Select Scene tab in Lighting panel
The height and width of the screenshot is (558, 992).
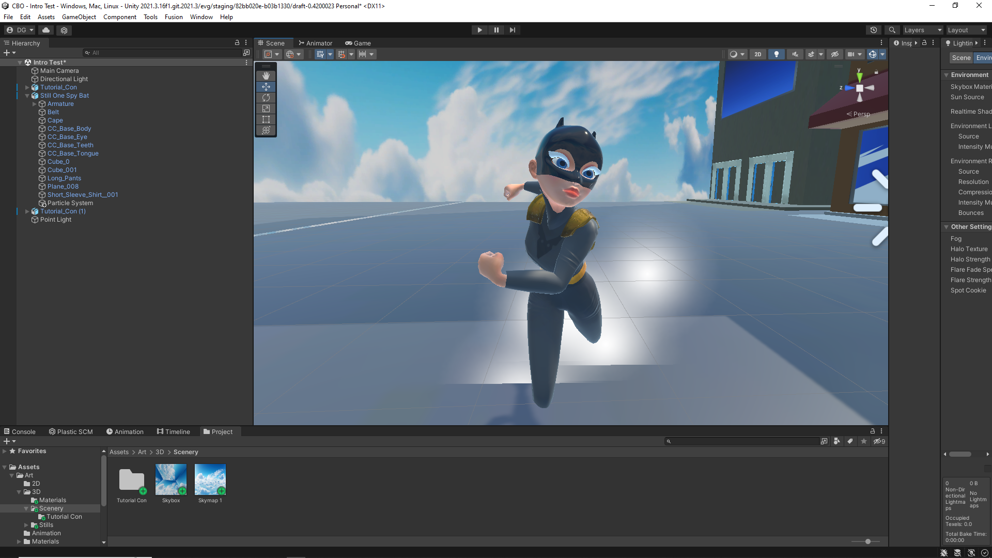click(961, 58)
